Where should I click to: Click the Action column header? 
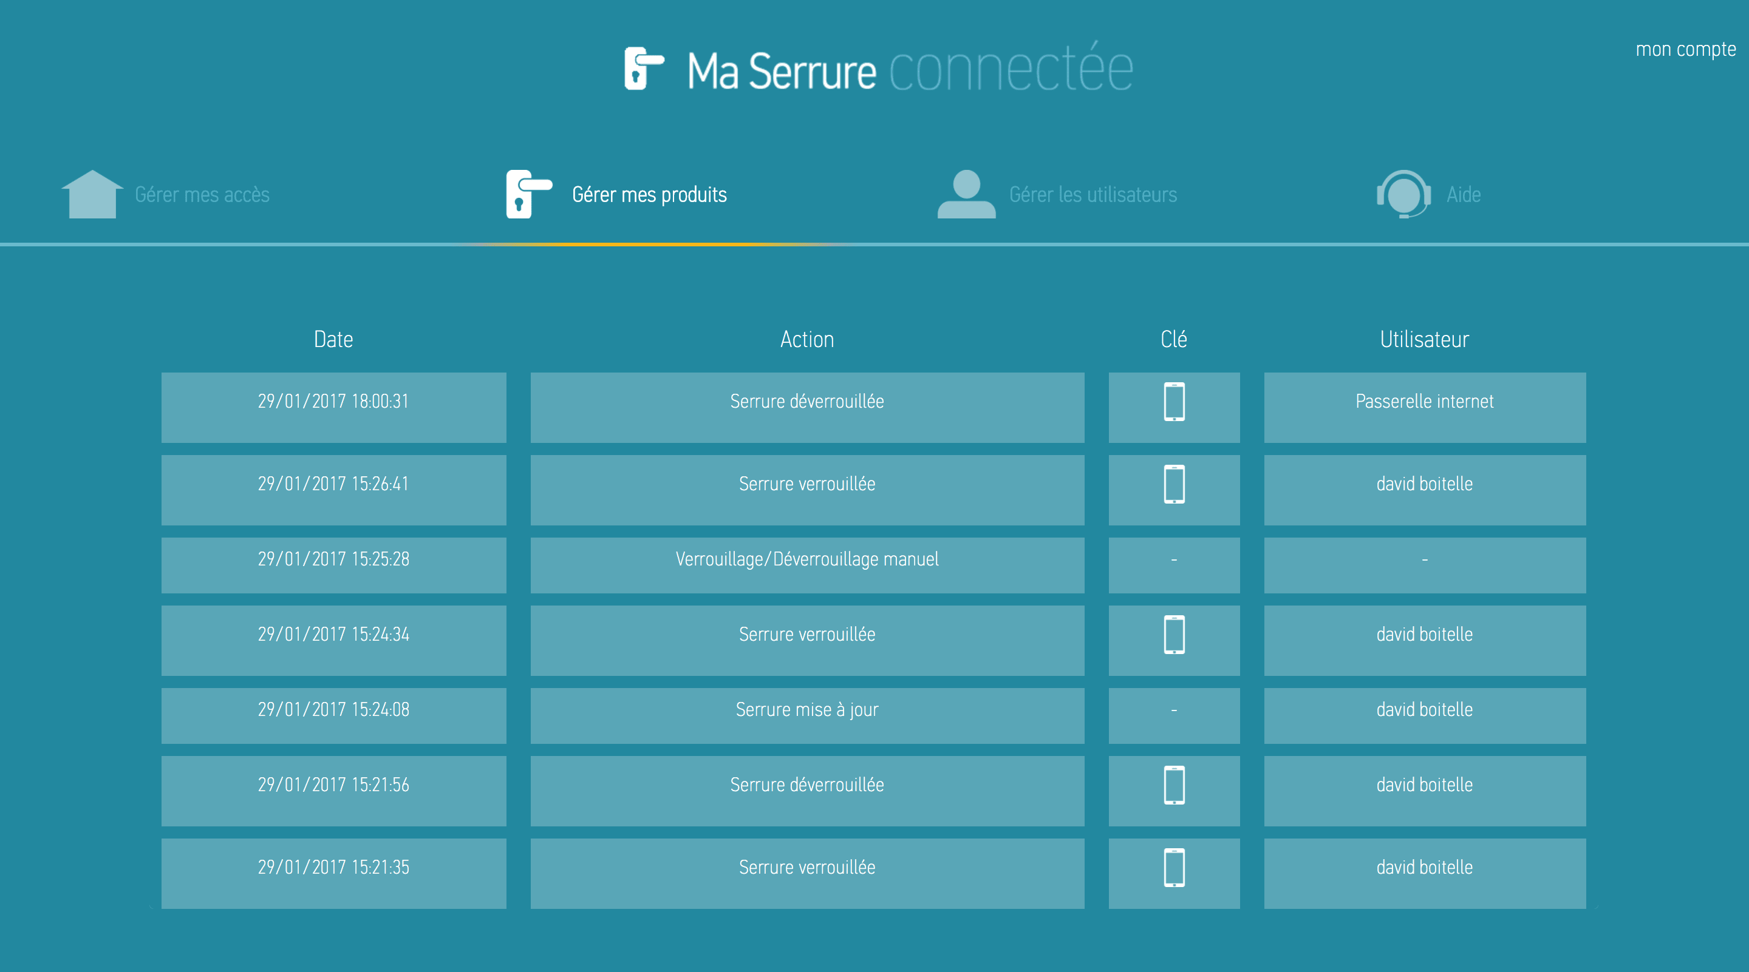(807, 339)
